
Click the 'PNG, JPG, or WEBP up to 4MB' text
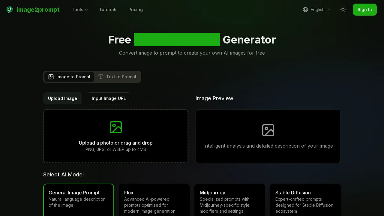pos(116,149)
